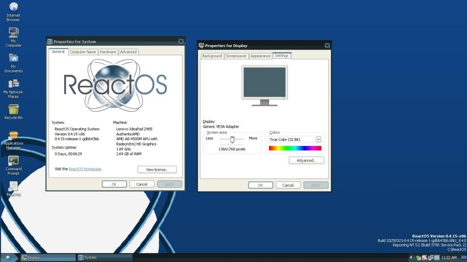Select the My Network Places icon
This screenshot has height=262, width=467.
[14, 88]
